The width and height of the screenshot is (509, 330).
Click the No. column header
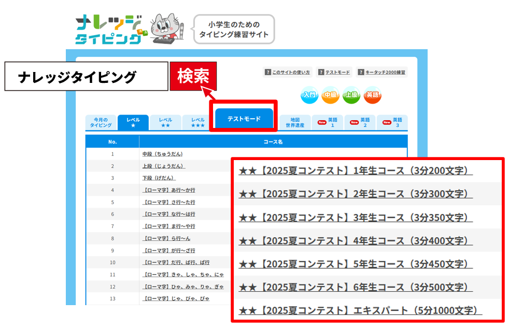[112, 142]
